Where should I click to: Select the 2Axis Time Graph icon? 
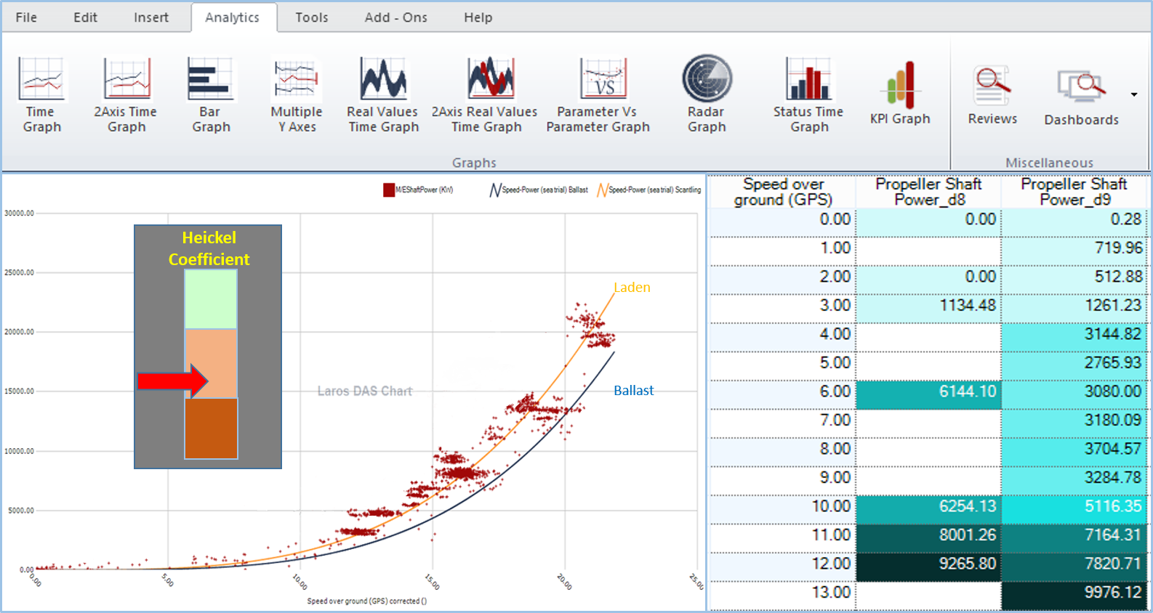click(x=126, y=94)
